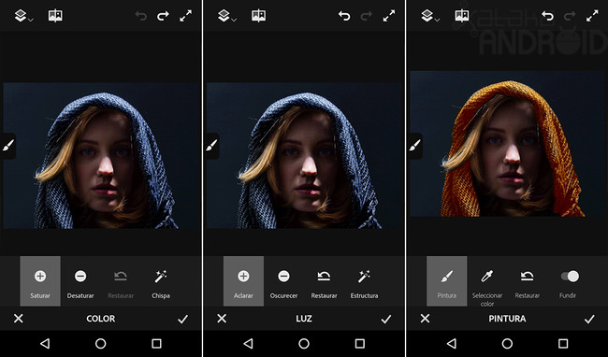Tap Android back in COLOR screen
The width and height of the screenshot is (608, 357).
(45, 343)
